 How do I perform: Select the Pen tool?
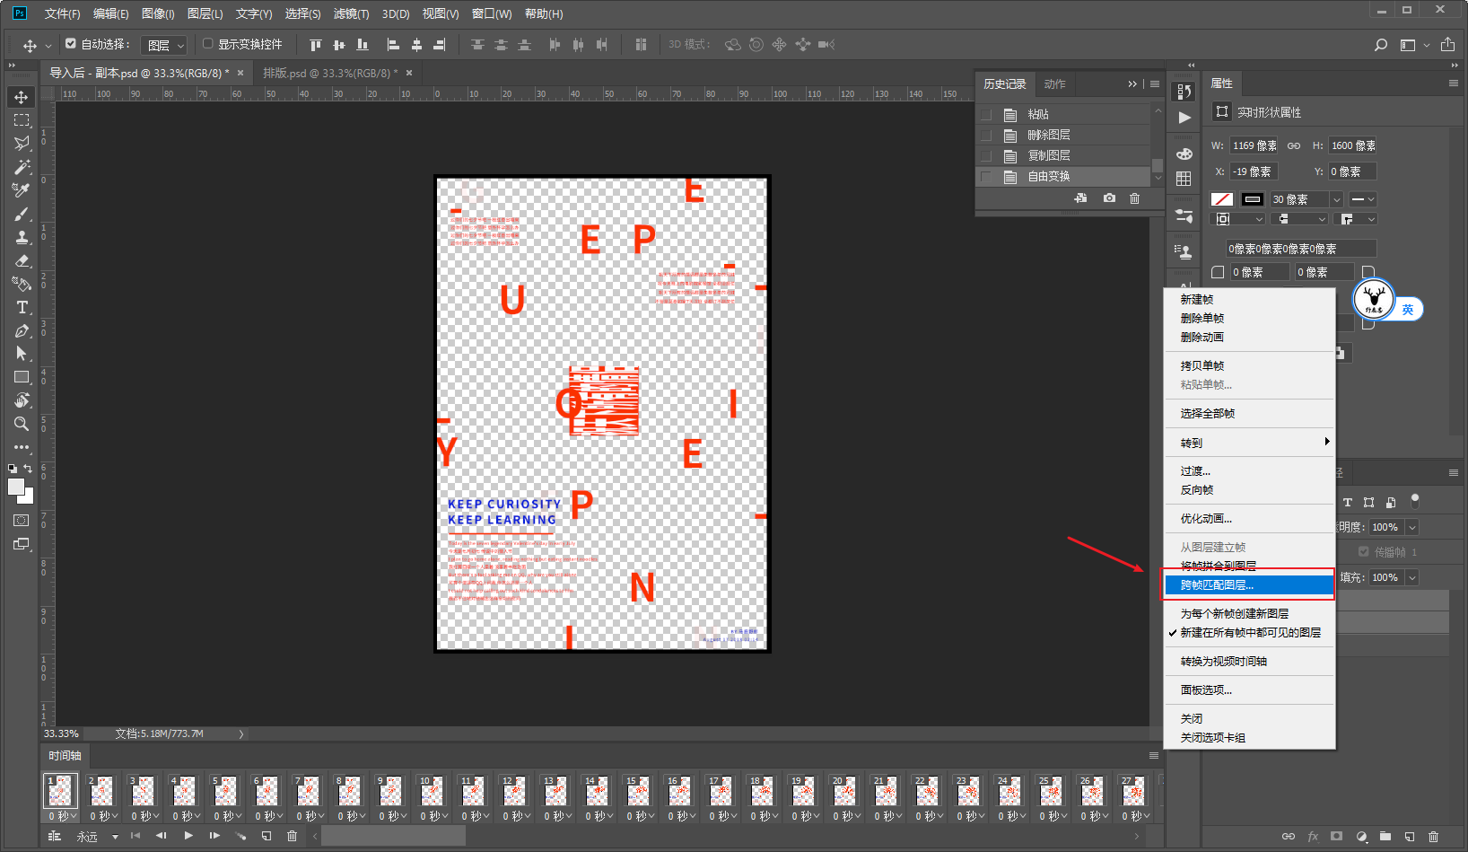click(22, 330)
